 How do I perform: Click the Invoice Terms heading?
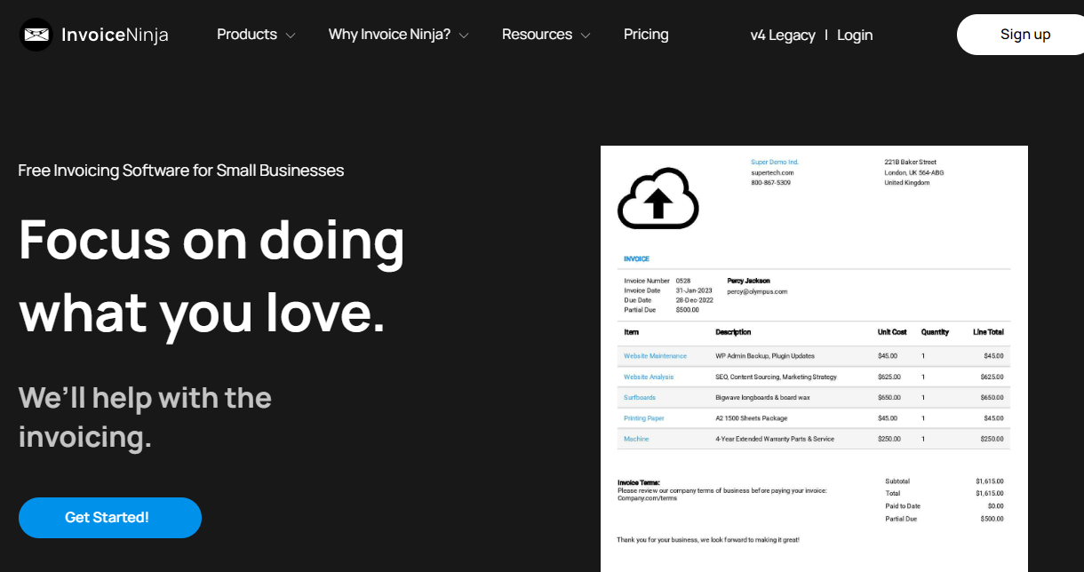point(639,482)
